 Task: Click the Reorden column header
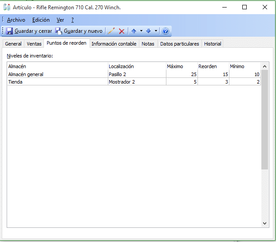(213, 66)
